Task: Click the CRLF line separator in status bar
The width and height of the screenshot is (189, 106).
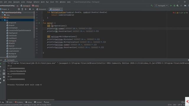Action: coord(175,105)
